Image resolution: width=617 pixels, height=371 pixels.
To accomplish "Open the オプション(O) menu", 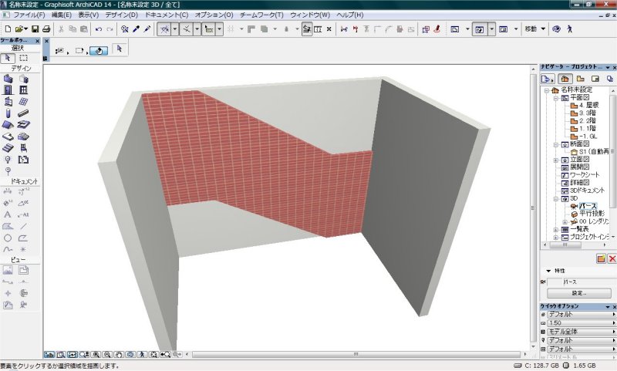I will [x=214, y=15].
